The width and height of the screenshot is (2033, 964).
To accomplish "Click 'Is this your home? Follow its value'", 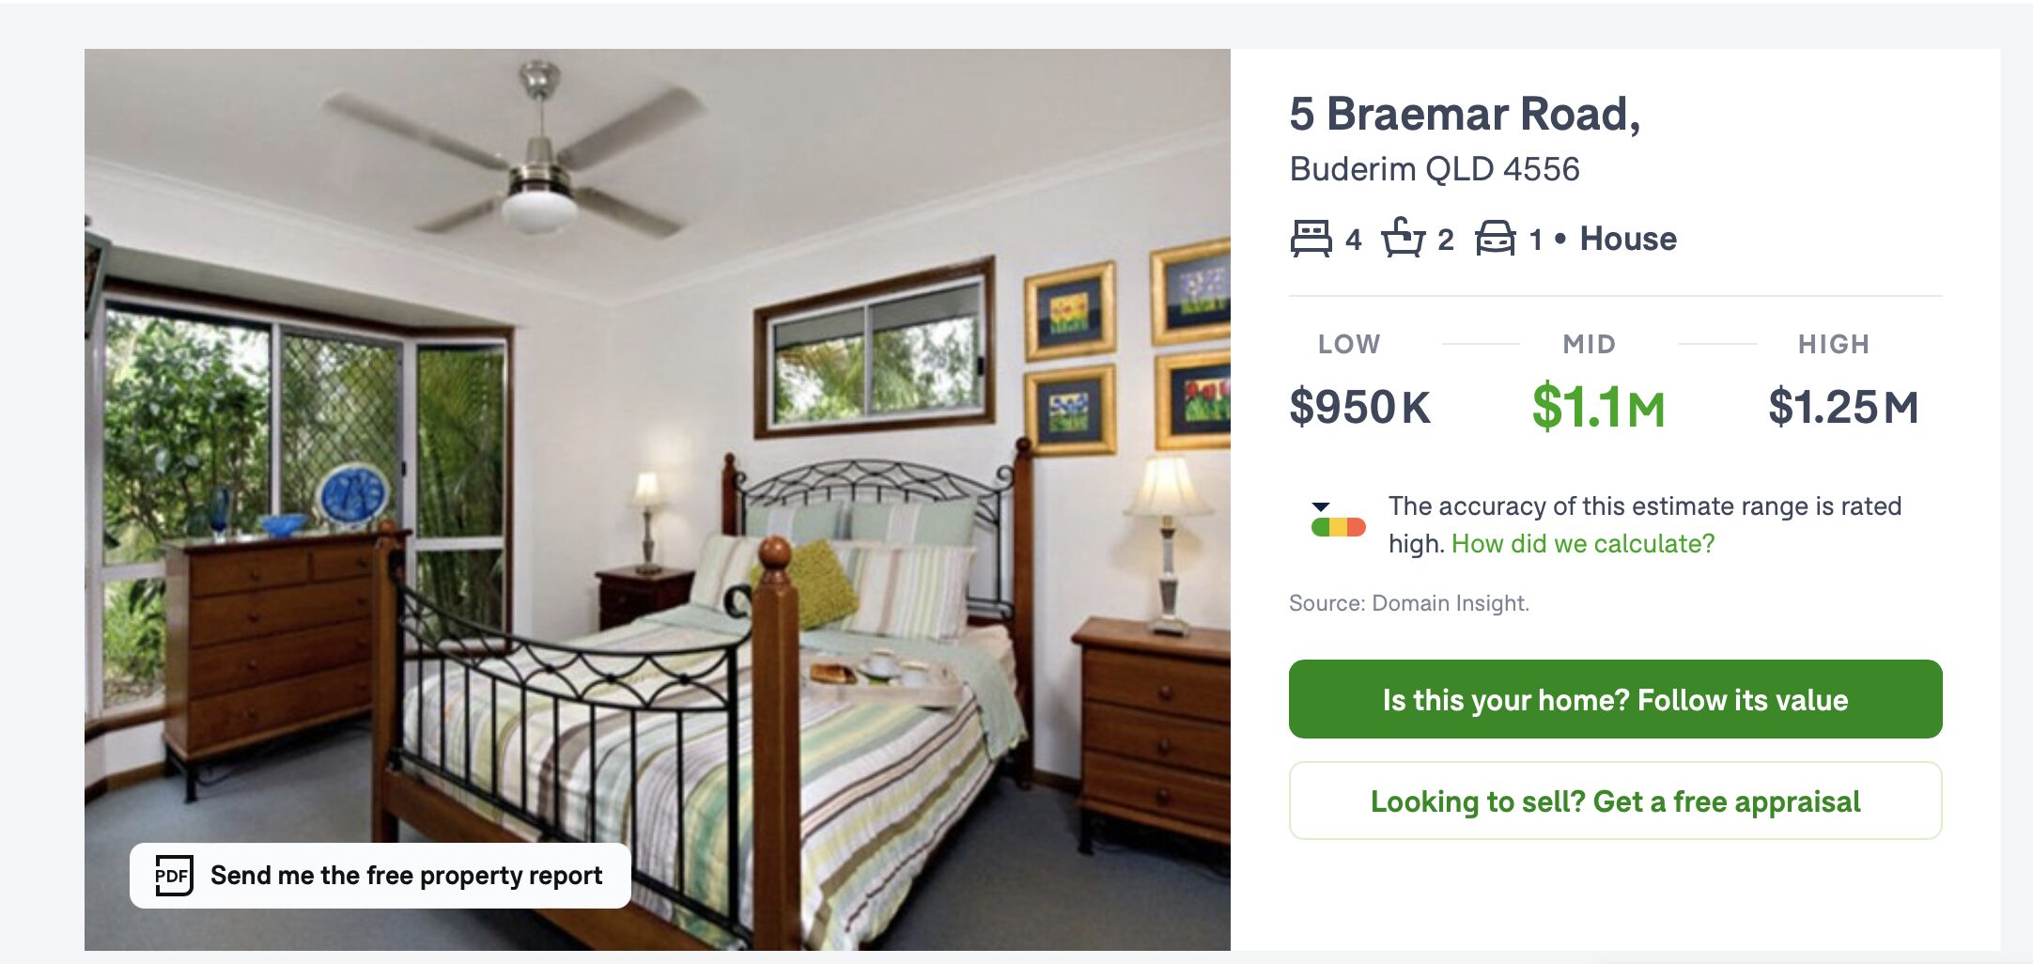I will pos(1615,699).
